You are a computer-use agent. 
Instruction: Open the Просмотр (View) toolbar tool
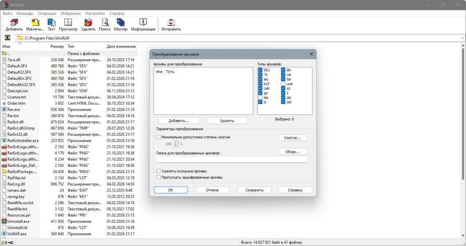pyautogui.click(x=68, y=23)
